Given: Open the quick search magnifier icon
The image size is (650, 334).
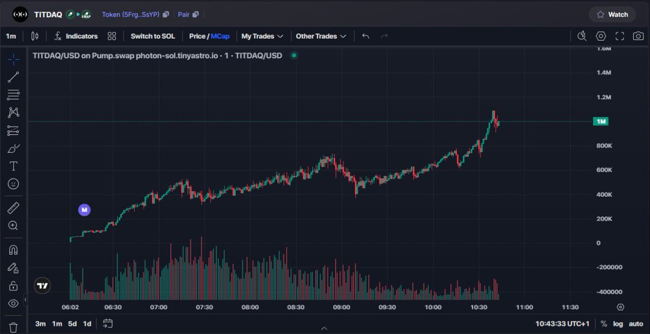Looking at the screenshot, I should (x=582, y=36).
